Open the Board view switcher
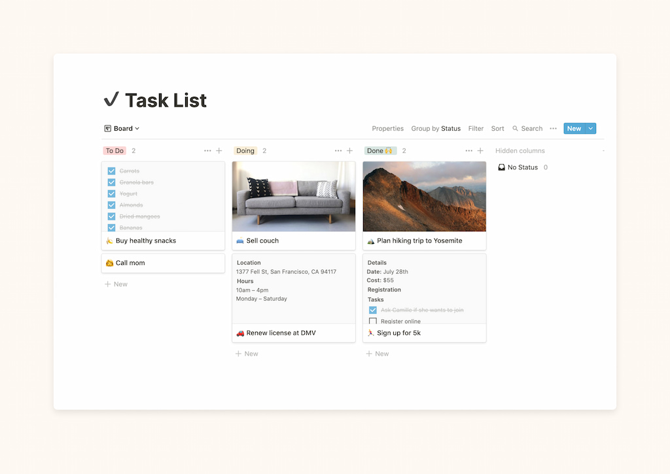This screenshot has width=670, height=474. [x=122, y=129]
